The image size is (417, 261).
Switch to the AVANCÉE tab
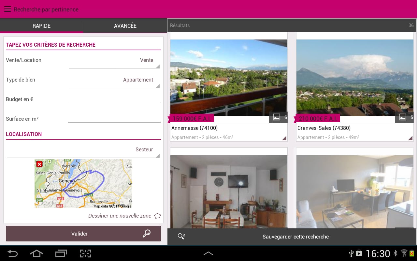[x=125, y=26]
